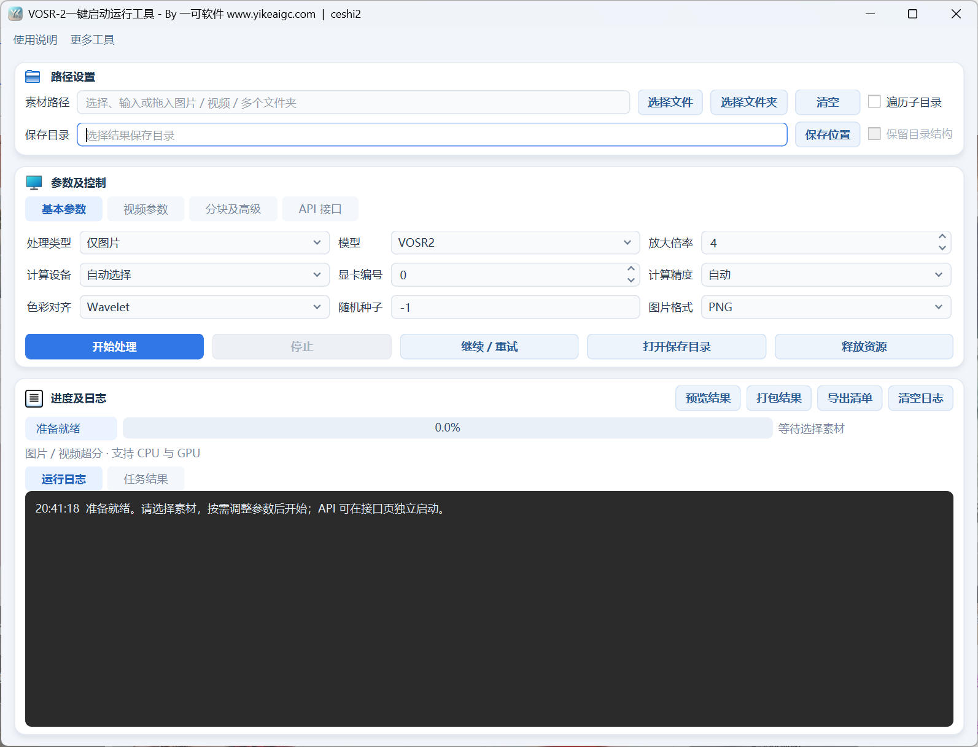Decrease 显卡编号 with the down arrow
Image resolution: width=978 pixels, height=747 pixels.
point(631,281)
